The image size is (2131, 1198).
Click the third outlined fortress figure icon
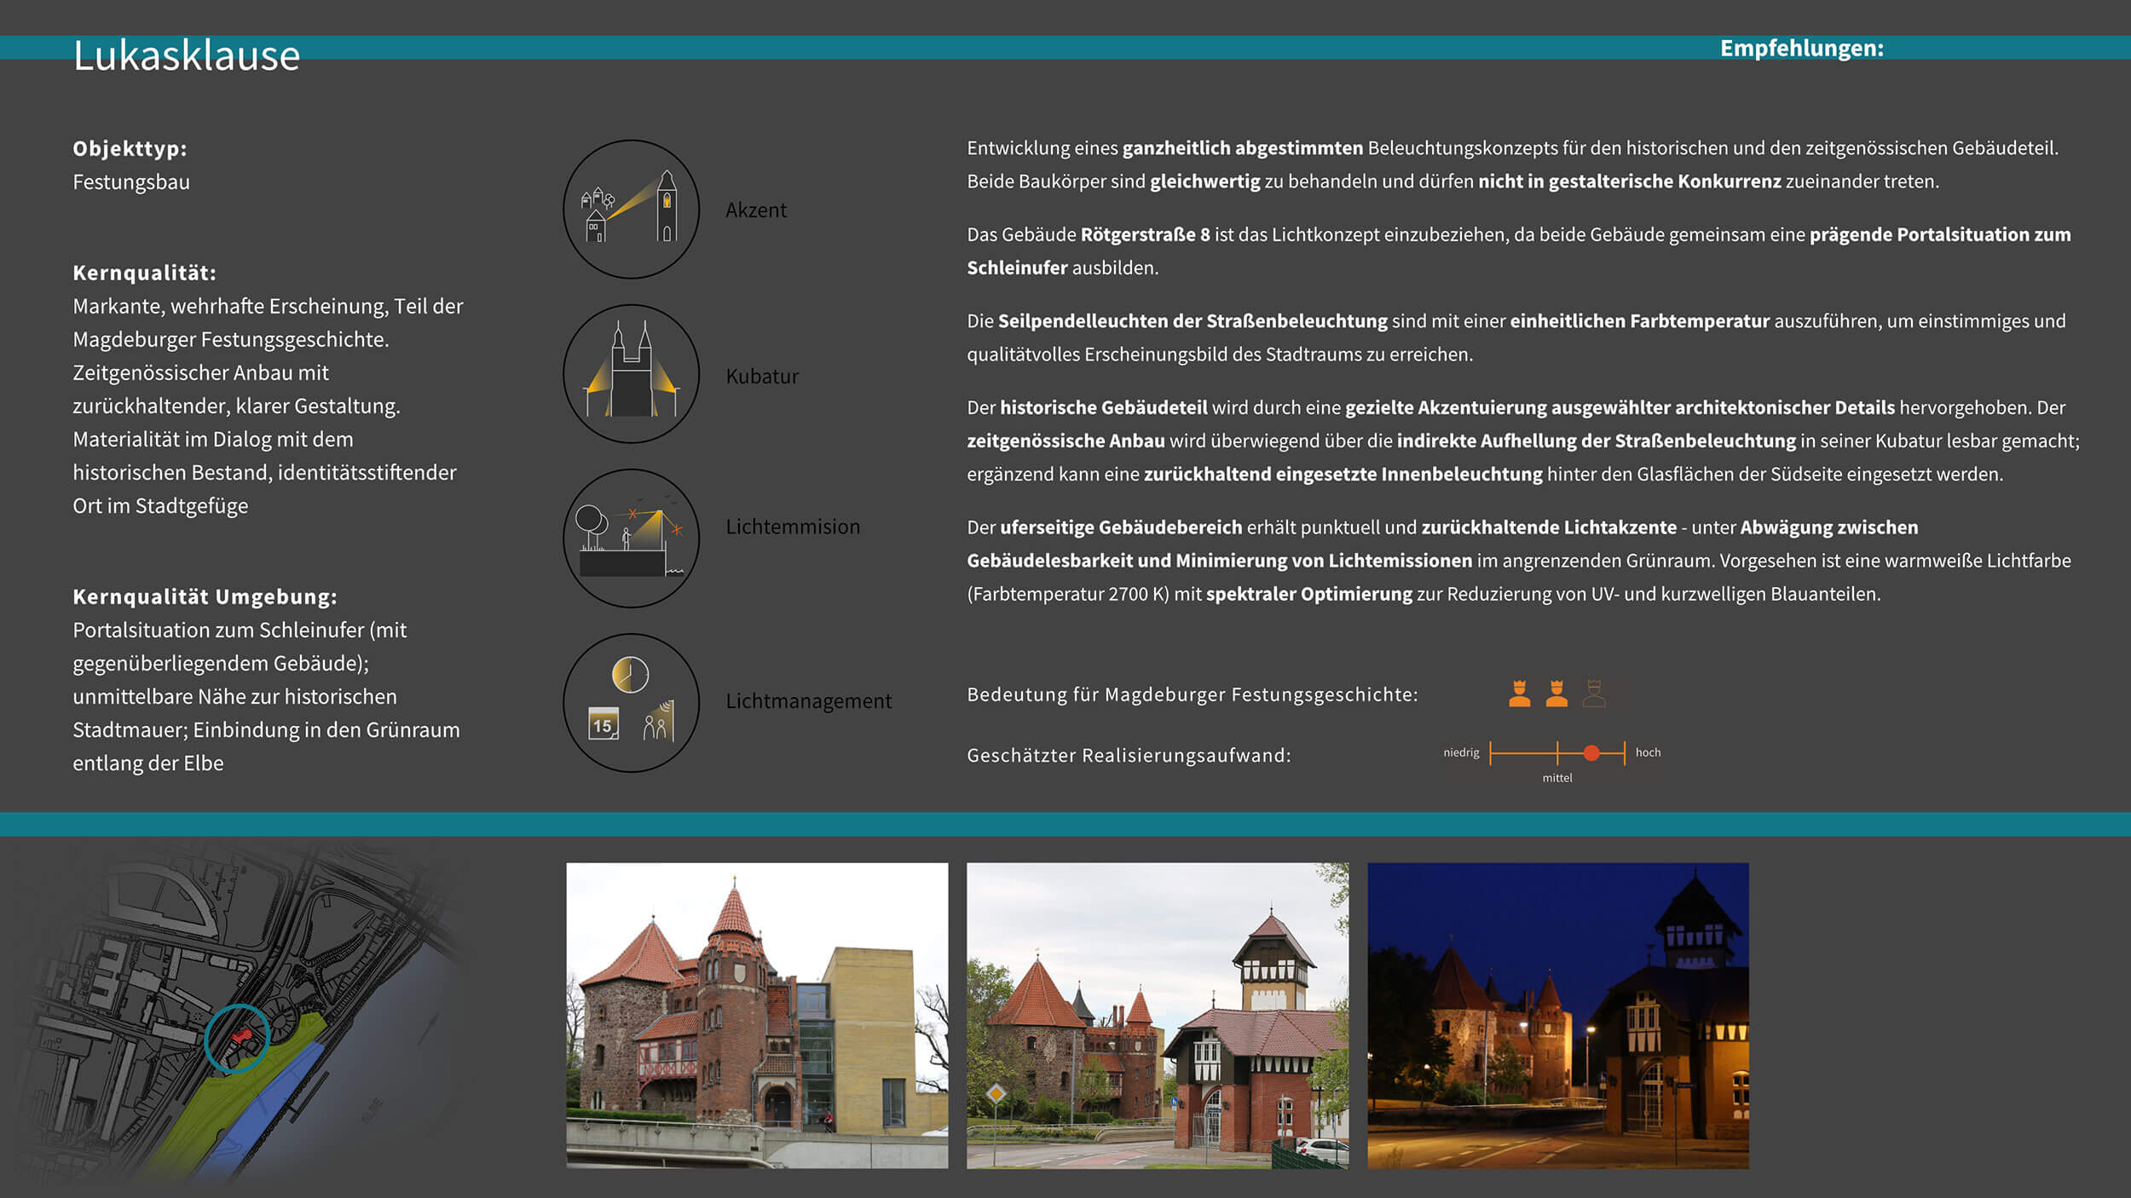[x=1594, y=694]
